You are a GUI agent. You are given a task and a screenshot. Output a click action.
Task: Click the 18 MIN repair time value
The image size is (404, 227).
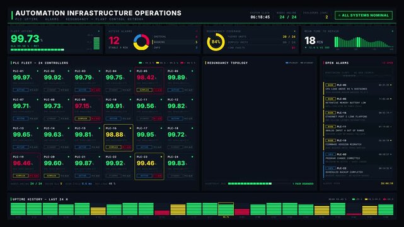(x=314, y=41)
